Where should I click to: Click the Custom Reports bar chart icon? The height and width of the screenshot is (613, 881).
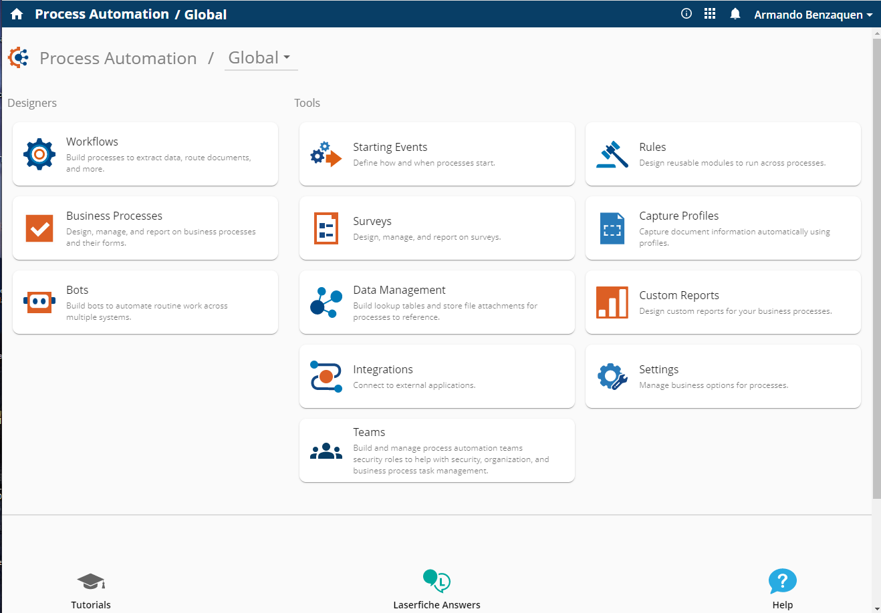(x=612, y=302)
